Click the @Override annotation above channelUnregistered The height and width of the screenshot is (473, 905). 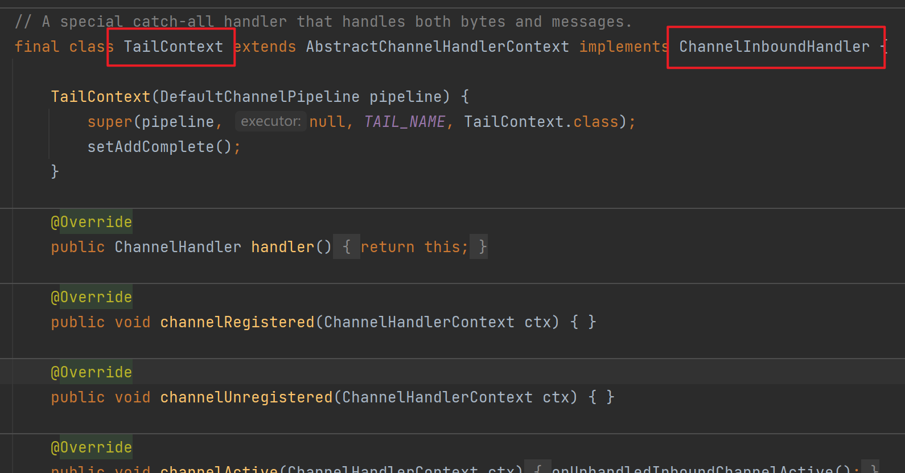92,372
